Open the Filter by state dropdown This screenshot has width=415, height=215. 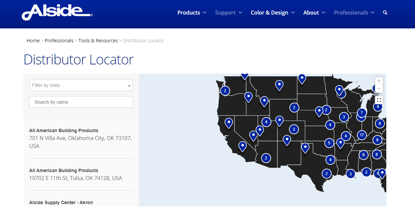point(81,85)
